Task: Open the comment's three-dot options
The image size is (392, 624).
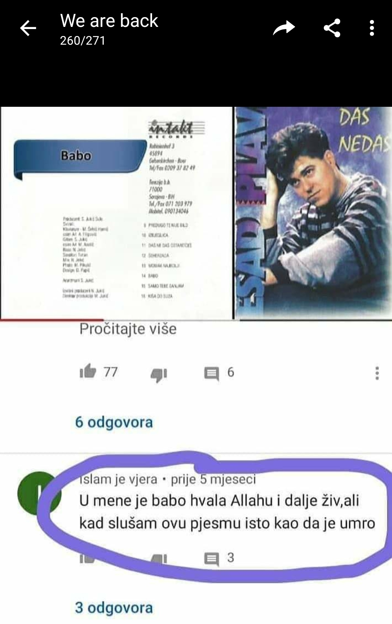Action: tap(377, 373)
